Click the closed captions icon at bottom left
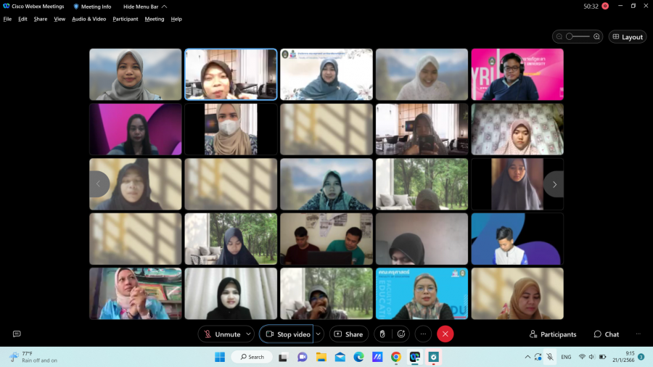This screenshot has height=367, width=653. 17,334
